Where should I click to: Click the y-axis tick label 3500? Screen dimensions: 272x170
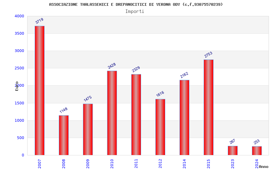pos(19,33)
